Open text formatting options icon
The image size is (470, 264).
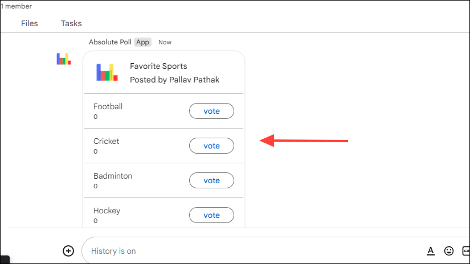coord(431,251)
